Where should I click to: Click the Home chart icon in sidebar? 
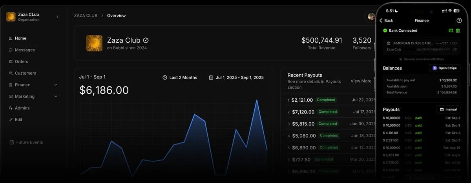pyautogui.click(x=11, y=38)
